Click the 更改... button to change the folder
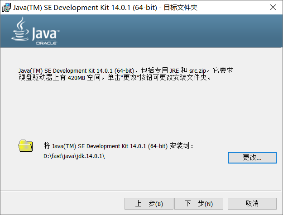Image resolution: width=283 pixels, height=215 pixels. (252, 158)
